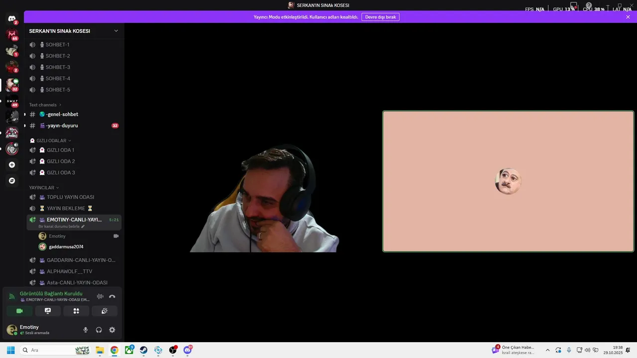Screen dimensions: 637x358
Task: Click EMOTINY-CANLI-YAYIN-ODASI link under connection status
Action: (55, 300)
